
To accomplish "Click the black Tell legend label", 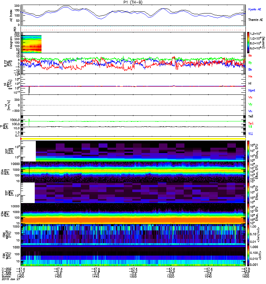I will 250,116.
